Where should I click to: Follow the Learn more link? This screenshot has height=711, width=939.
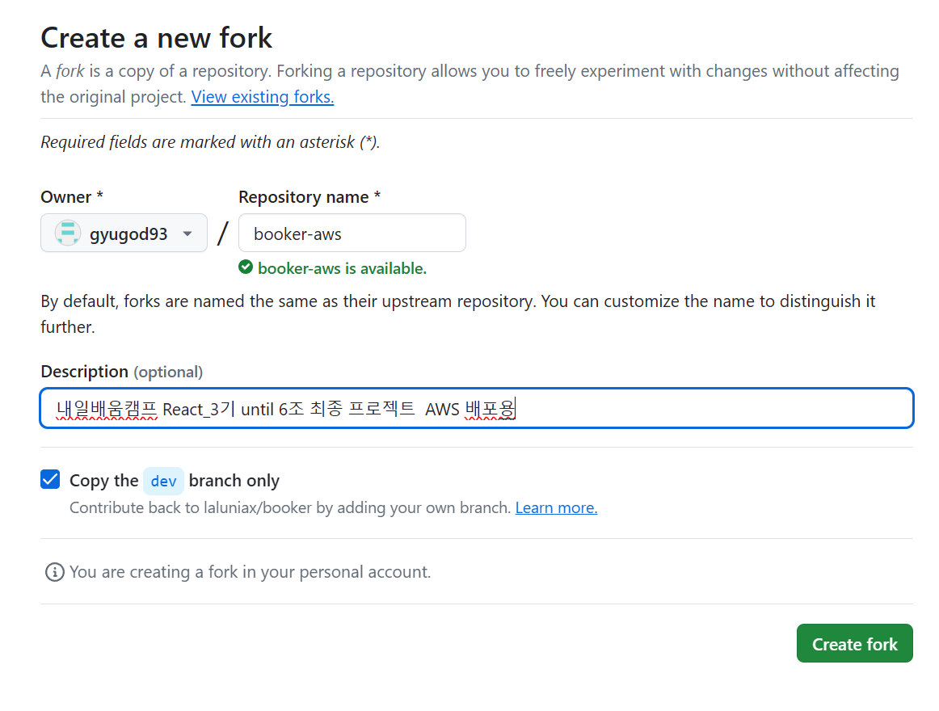[556, 508]
